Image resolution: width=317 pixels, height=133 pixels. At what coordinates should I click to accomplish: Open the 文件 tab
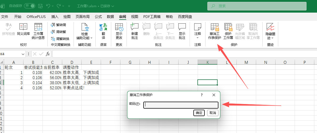coord(5,17)
